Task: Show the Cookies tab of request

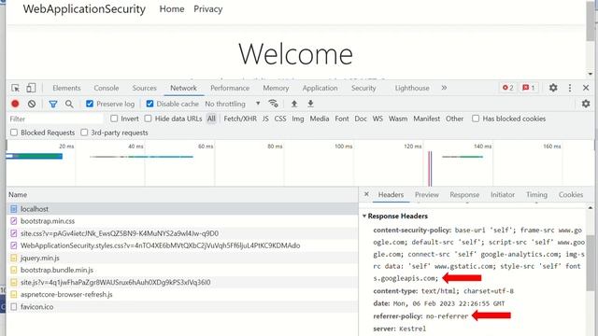Action: (571, 195)
